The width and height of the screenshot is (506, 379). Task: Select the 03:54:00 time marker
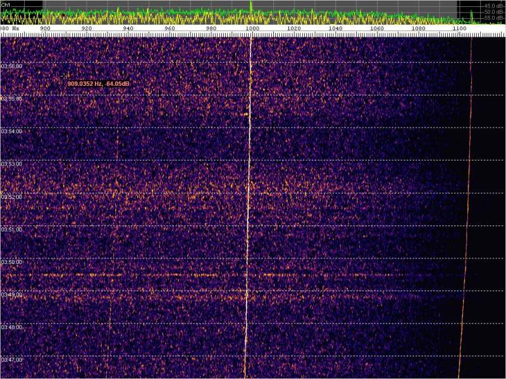tap(12, 131)
